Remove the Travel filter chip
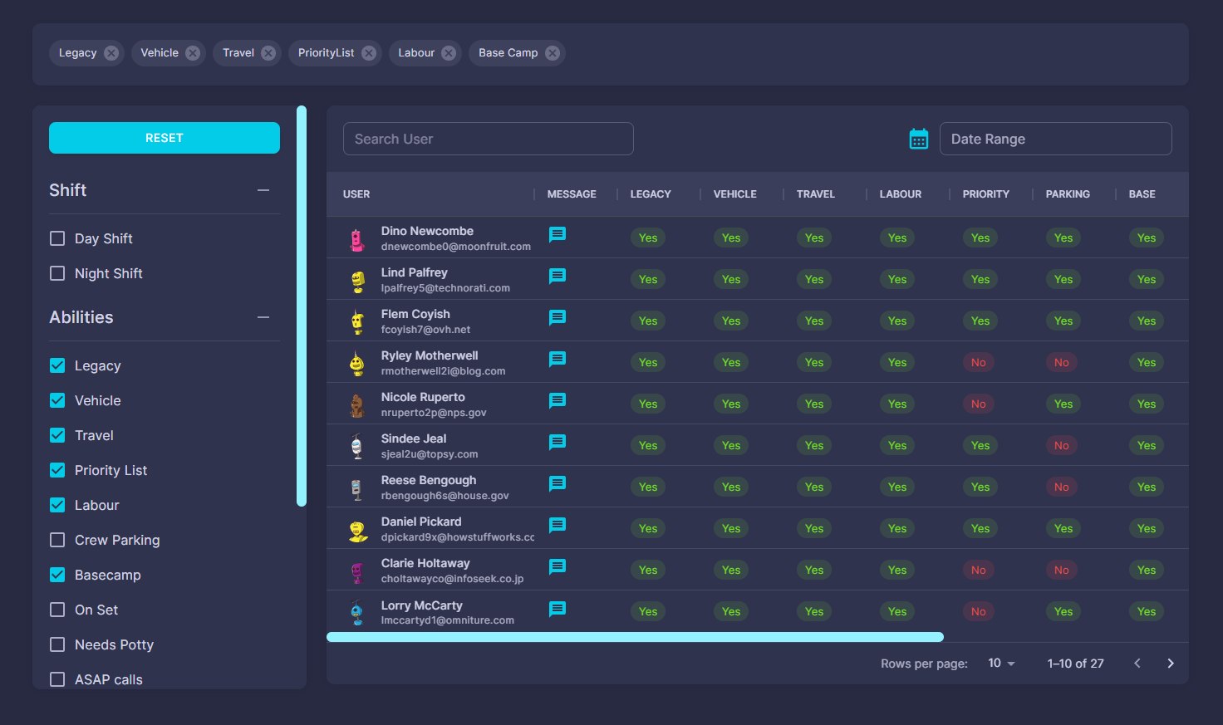The image size is (1223, 725). point(268,53)
